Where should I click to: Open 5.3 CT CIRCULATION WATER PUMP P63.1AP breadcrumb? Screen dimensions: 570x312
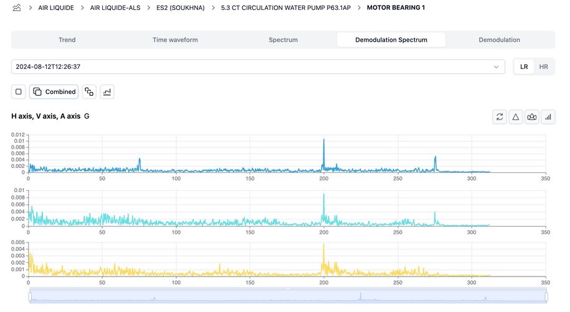(x=283, y=8)
